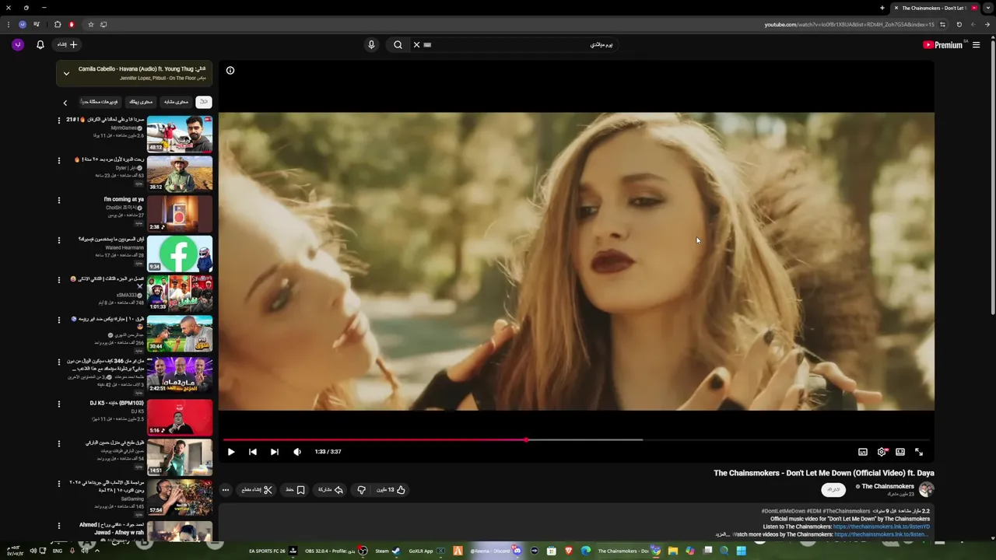
Task: Open the notifications bell
Action: (40, 45)
